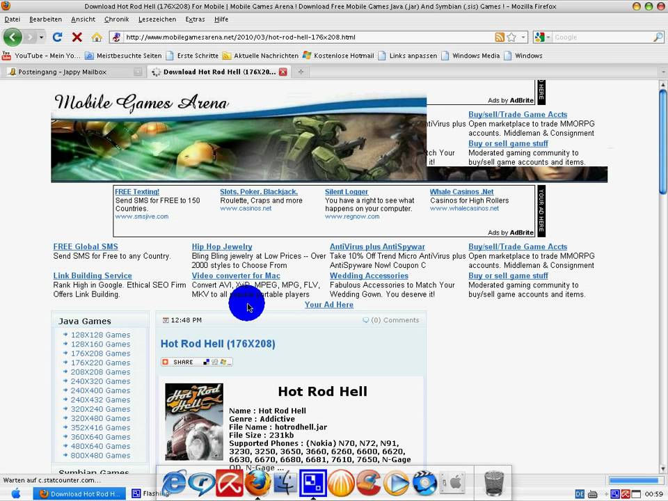
Task: Open the Ansicht menu
Action: (83, 19)
